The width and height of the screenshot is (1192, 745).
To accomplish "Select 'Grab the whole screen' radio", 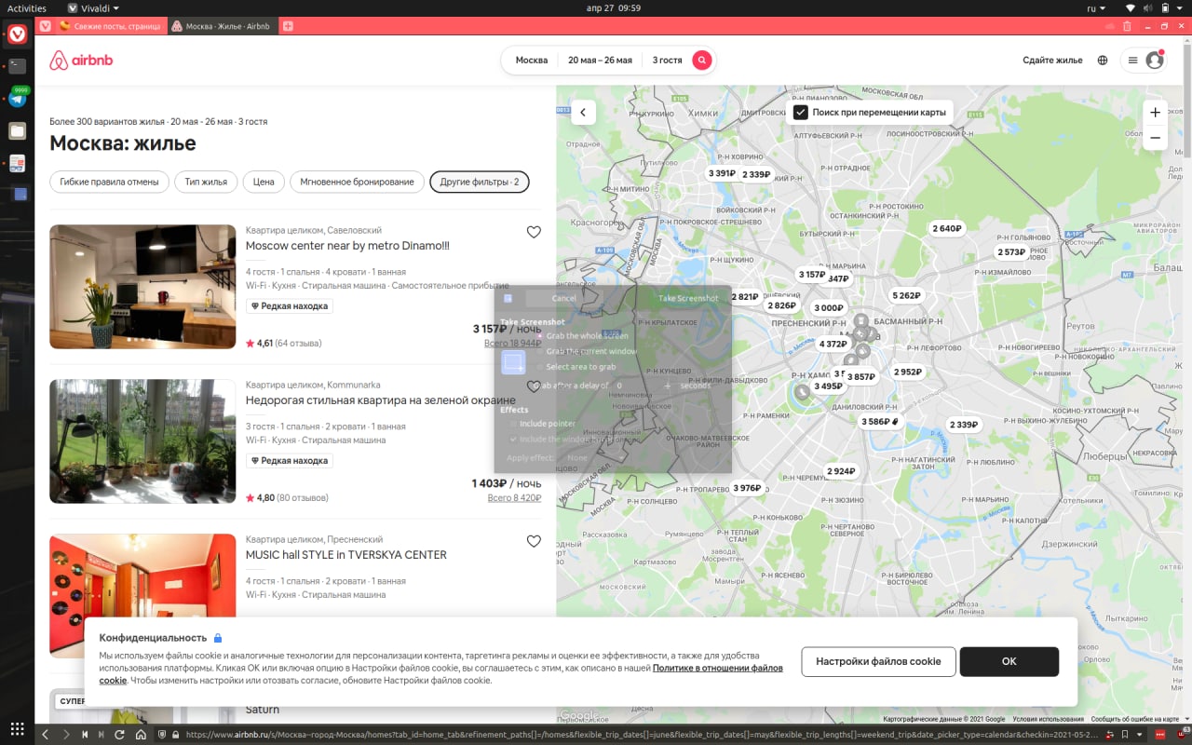I will pos(540,336).
